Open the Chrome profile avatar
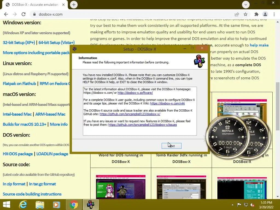 point(265,14)
